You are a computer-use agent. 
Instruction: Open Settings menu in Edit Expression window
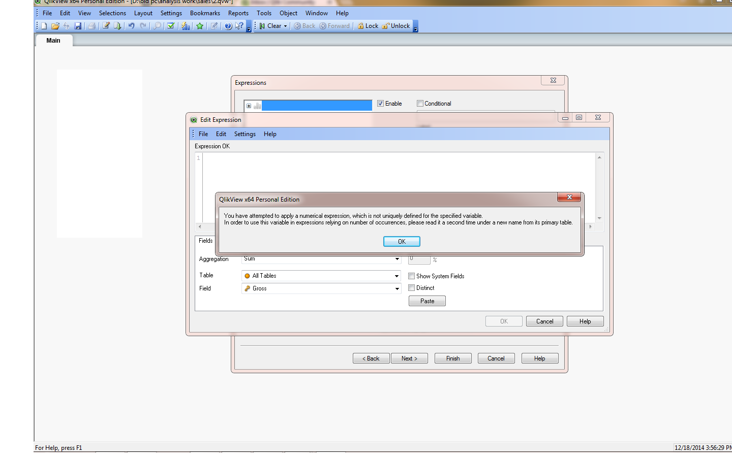(x=245, y=134)
